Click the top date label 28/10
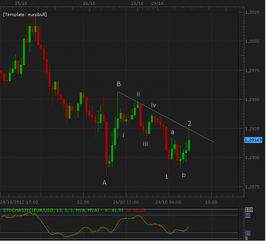 (137, 3)
